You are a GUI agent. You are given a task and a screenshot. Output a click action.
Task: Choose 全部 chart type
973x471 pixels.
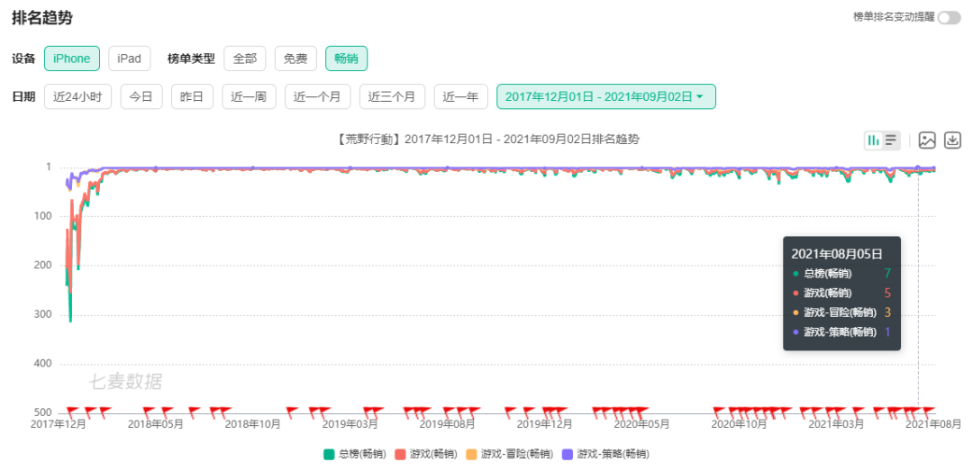tap(245, 59)
